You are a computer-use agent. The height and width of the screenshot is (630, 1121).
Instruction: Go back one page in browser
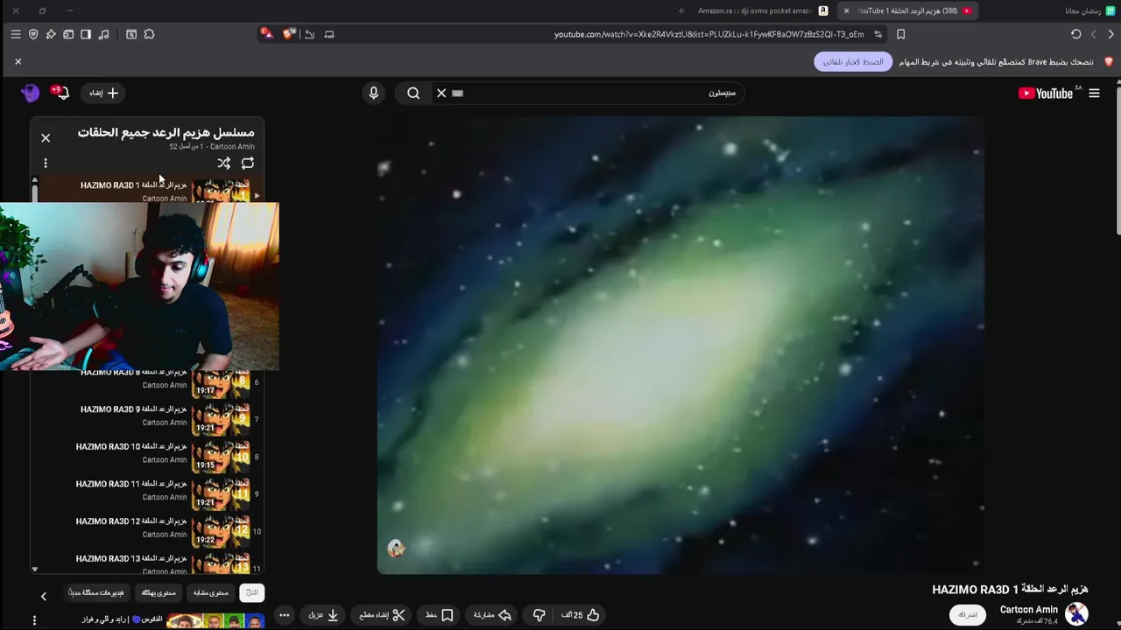coord(1110,34)
